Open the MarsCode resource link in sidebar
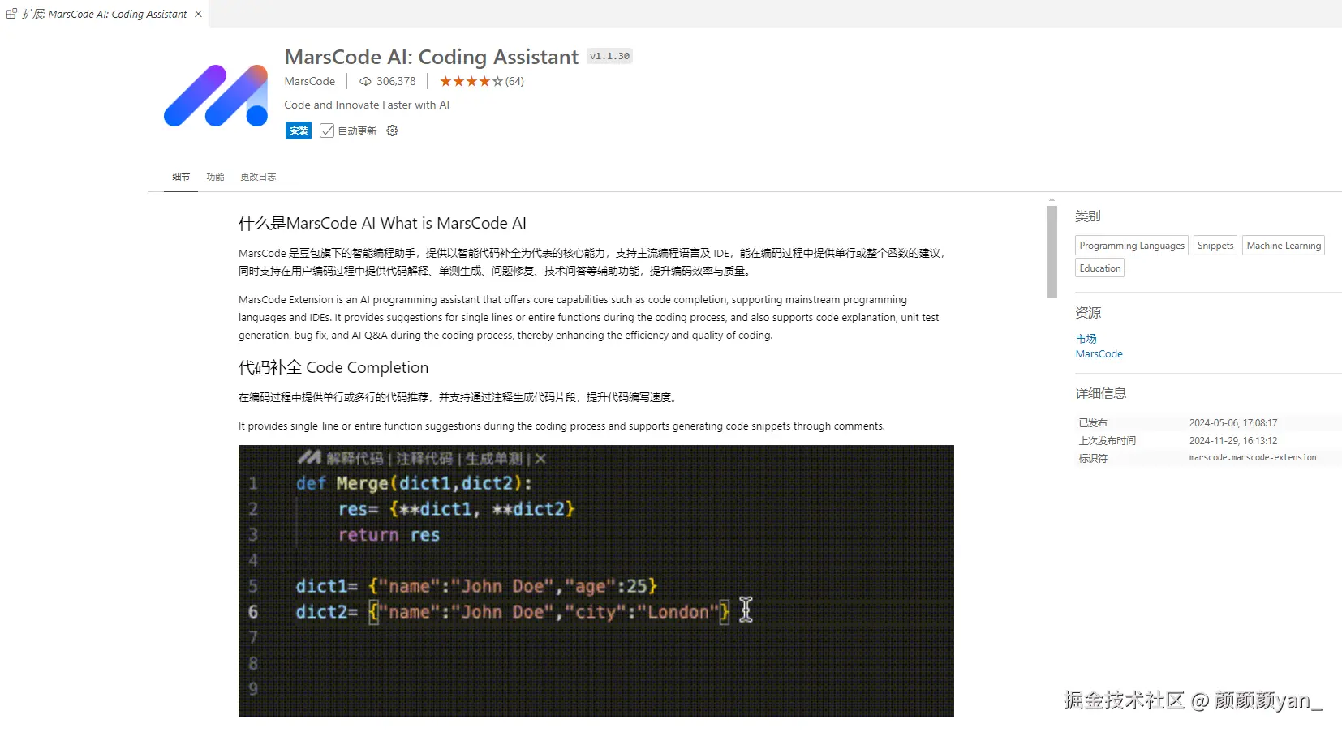1342x732 pixels. click(1099, 354)
